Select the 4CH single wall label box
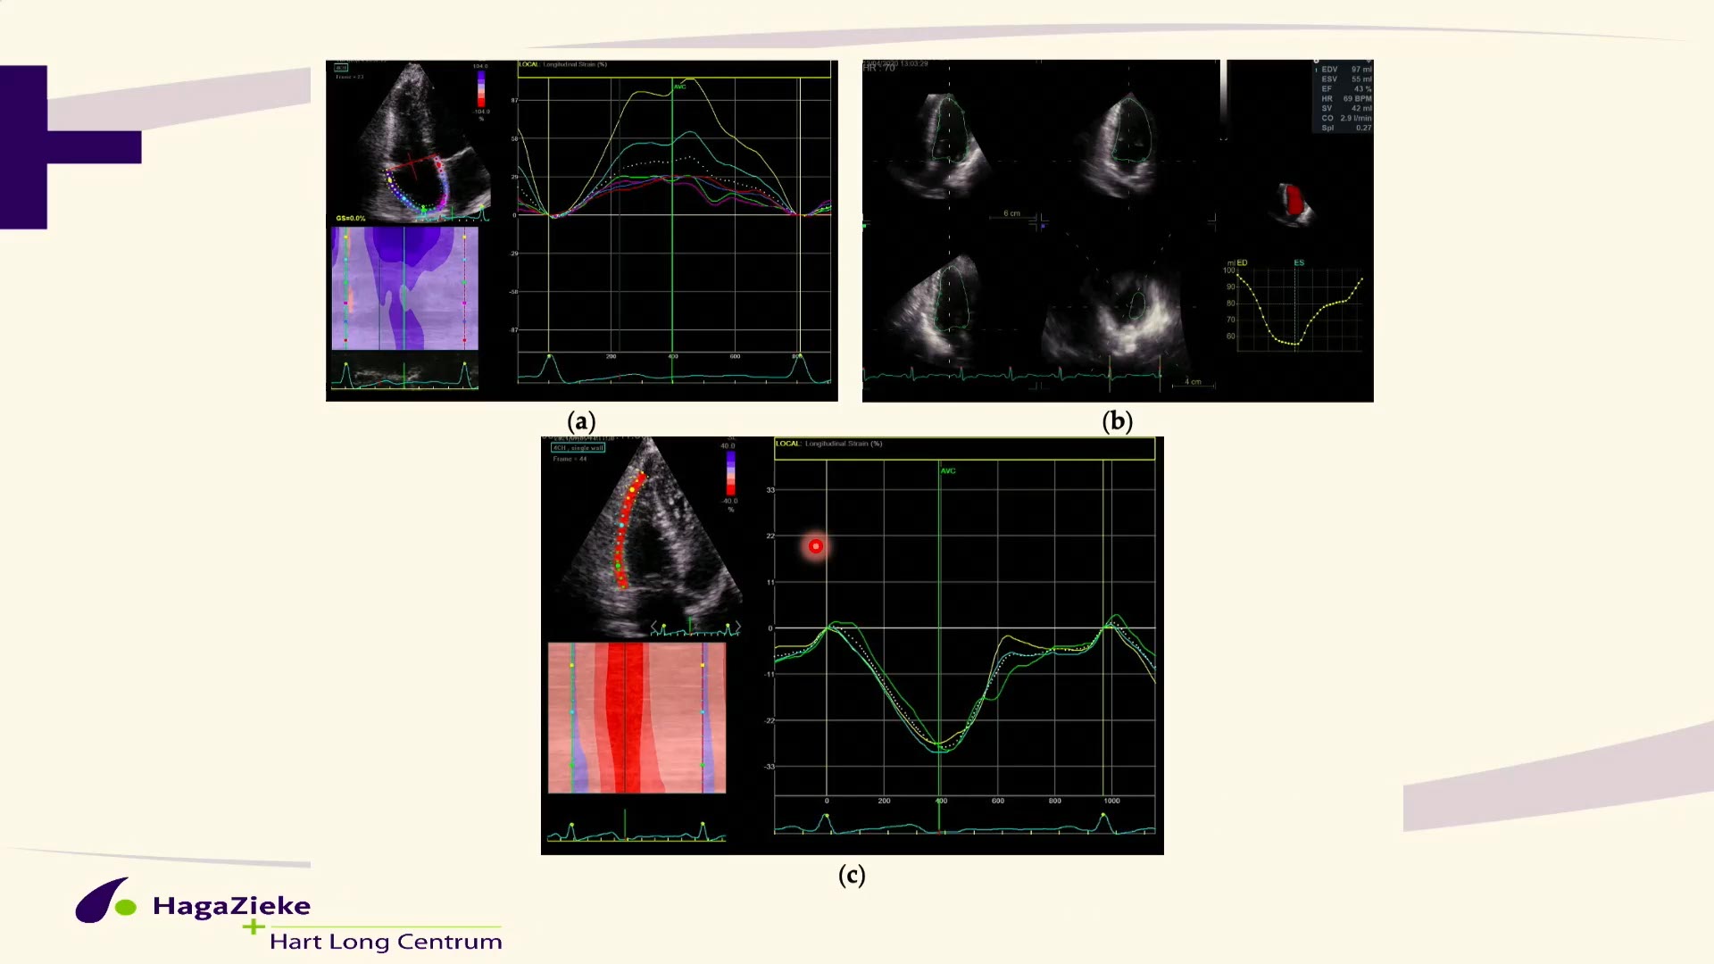Viewport: 1714px width, 964px height. [x=578, y=447]
